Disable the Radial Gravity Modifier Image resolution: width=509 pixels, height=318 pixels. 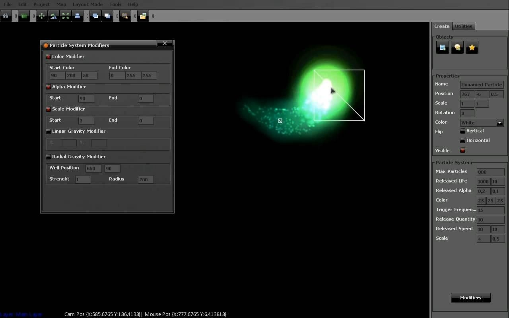48,157
